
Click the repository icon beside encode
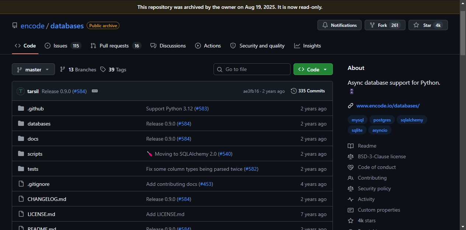click(x=15, y=26)
